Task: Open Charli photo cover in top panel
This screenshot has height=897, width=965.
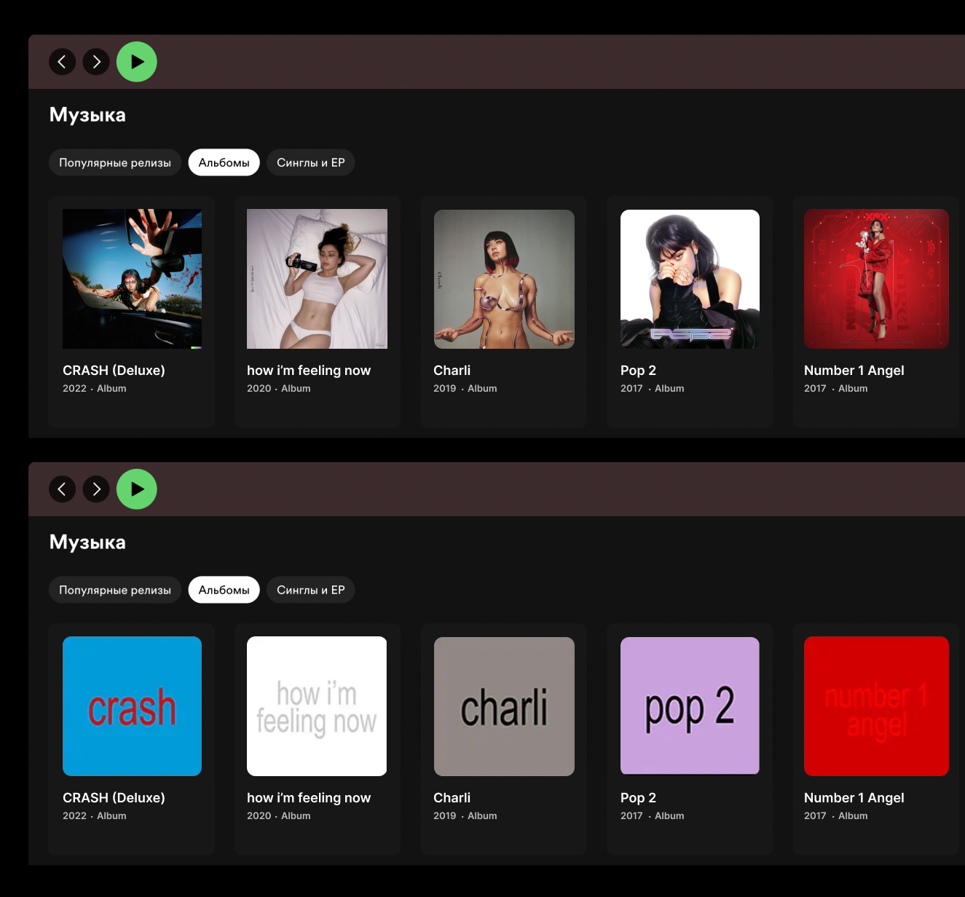Action: pos(504,279)
